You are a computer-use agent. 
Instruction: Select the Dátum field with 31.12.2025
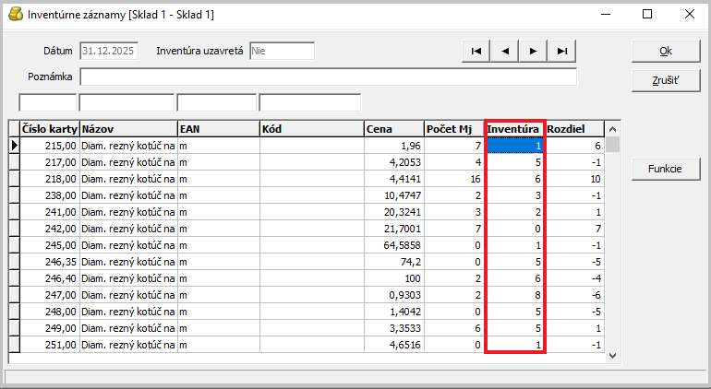(x=109, y=51)
